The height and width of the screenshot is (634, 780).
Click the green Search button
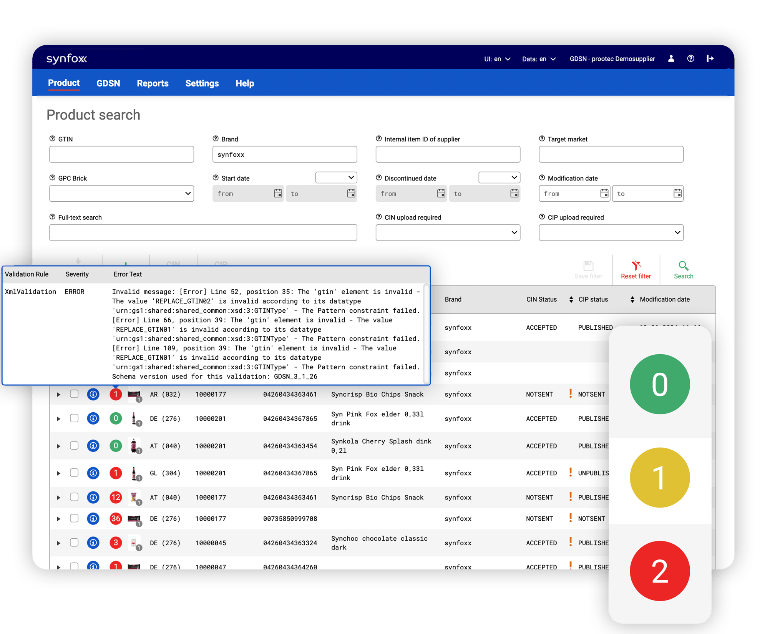(x=683, y=269)
